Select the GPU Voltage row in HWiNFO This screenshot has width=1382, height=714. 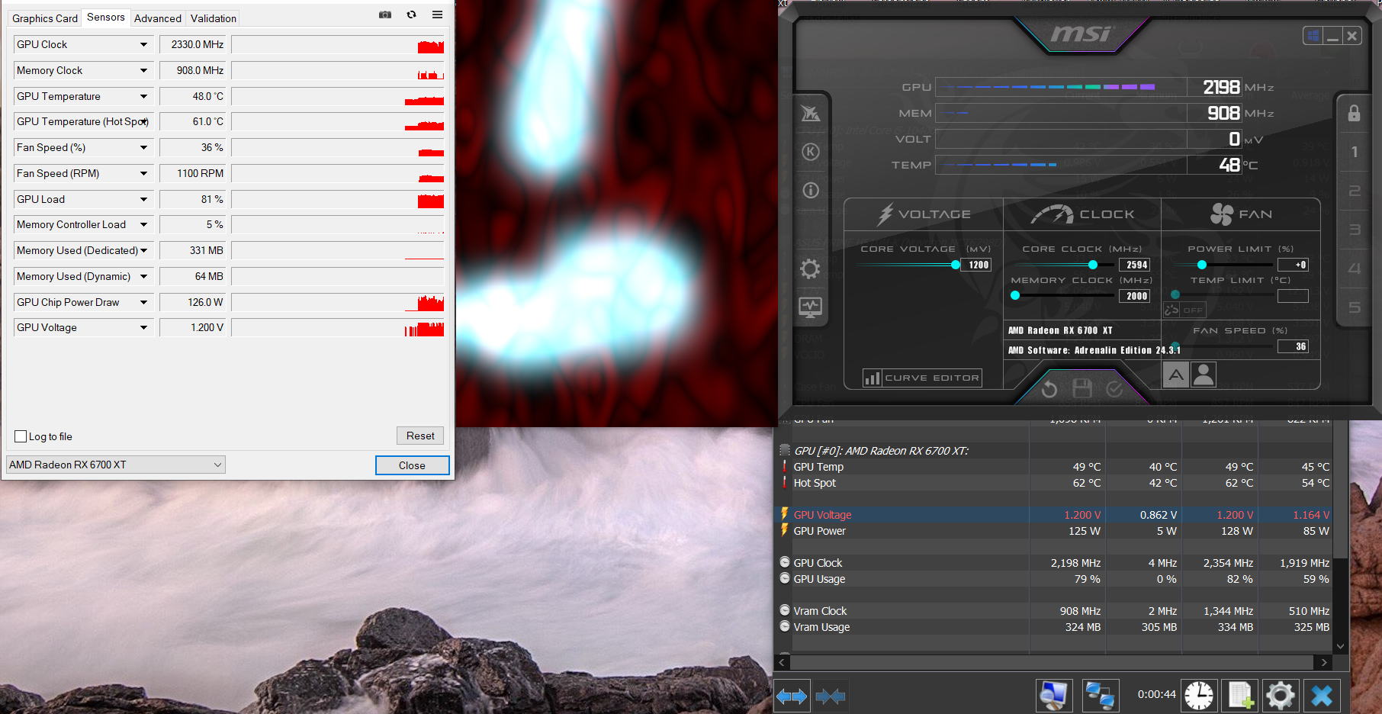[x=1054, y=515]
